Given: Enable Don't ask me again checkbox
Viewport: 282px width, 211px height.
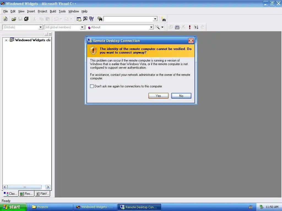Looking at the screenshot, I should tap(92, 86).
